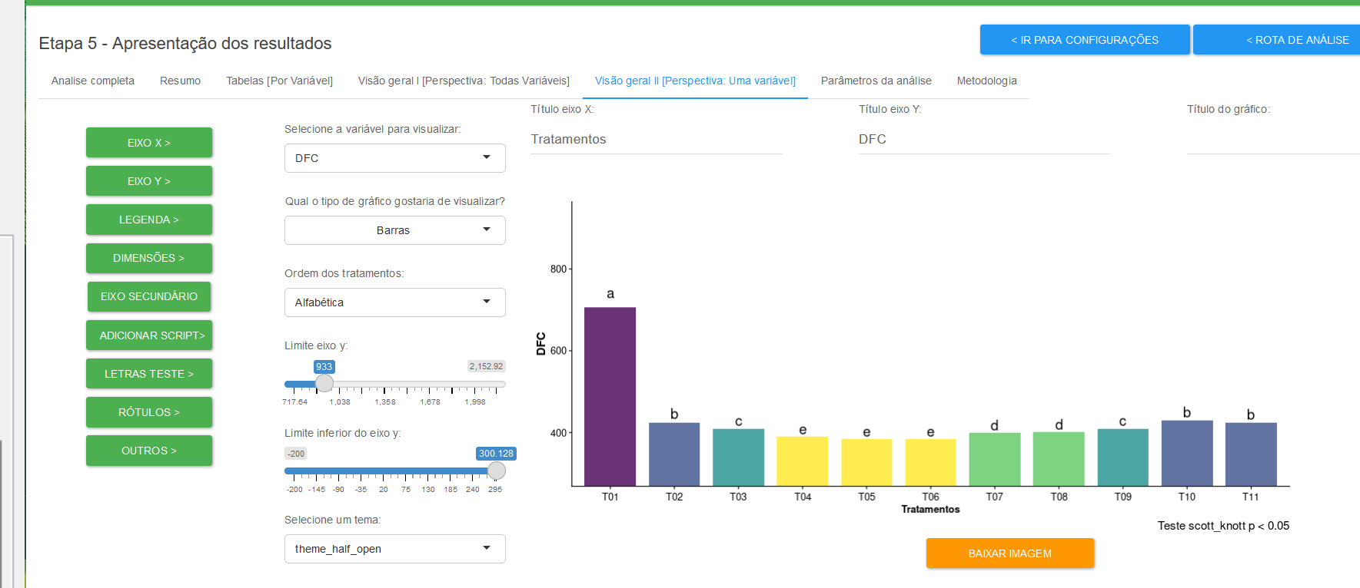Switch to the Resumo tab
Image resolution: width=1360 pixels, height=588 pixels.
click(x=180, y=81)
